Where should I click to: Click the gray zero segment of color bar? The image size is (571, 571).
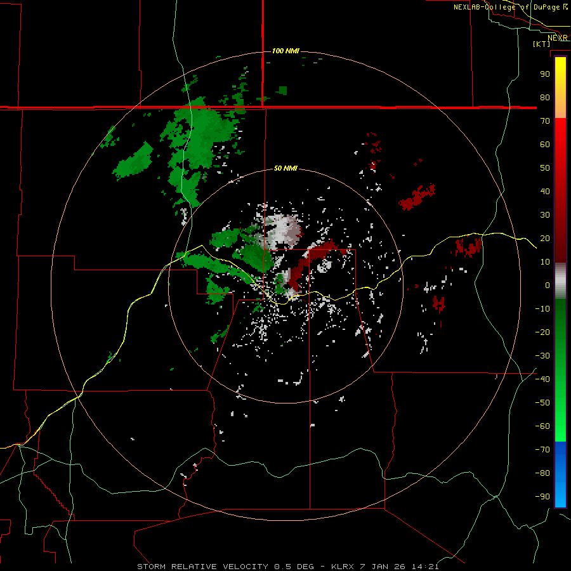click(560, 281)
